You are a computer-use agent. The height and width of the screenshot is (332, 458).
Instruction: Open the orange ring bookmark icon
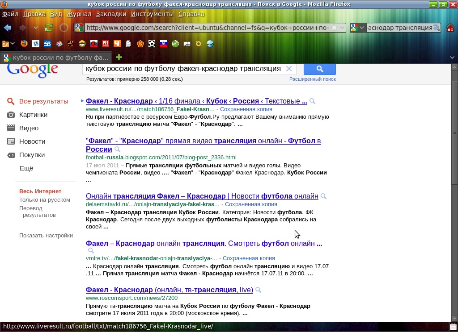pos(199,44)
